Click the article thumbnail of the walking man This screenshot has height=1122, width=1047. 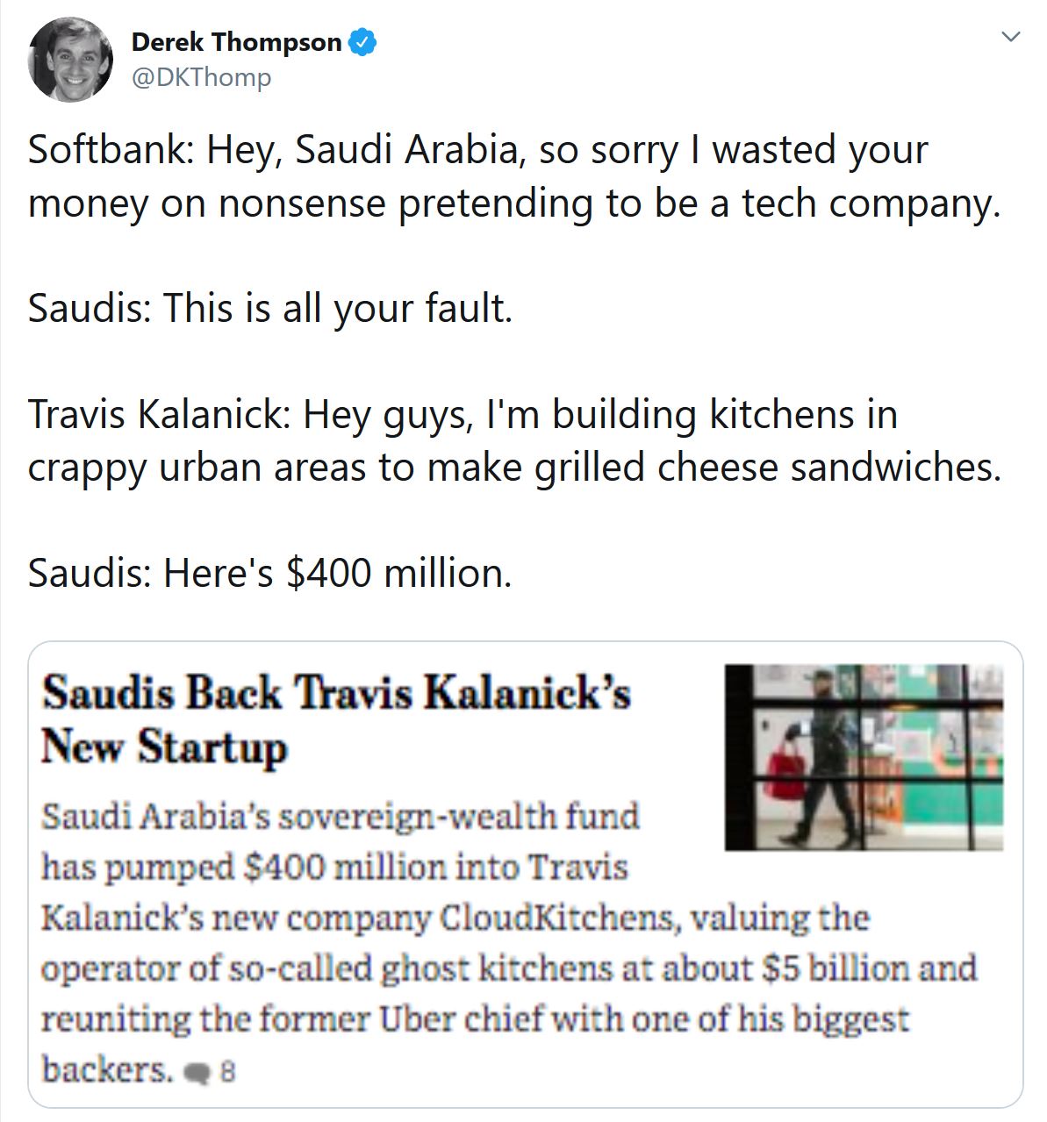pyautogui.click(x=864, y=757)
